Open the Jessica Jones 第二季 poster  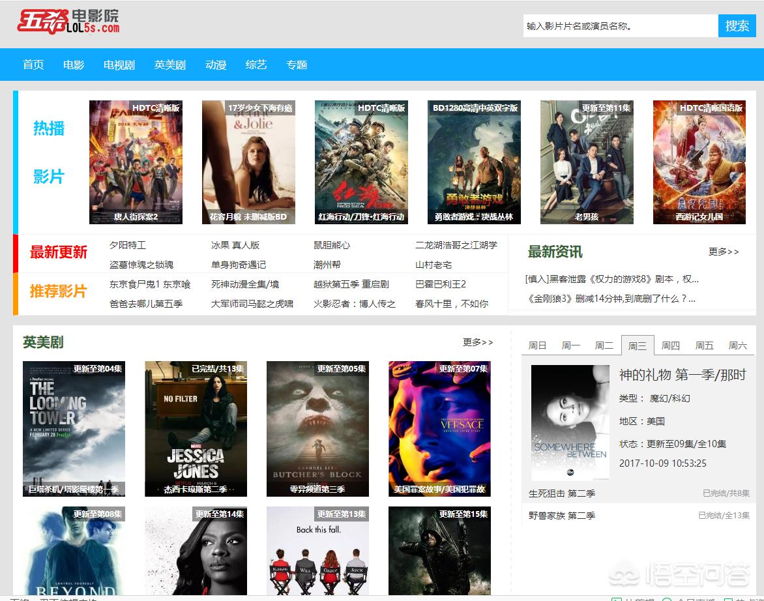click(x=196, y=429)
